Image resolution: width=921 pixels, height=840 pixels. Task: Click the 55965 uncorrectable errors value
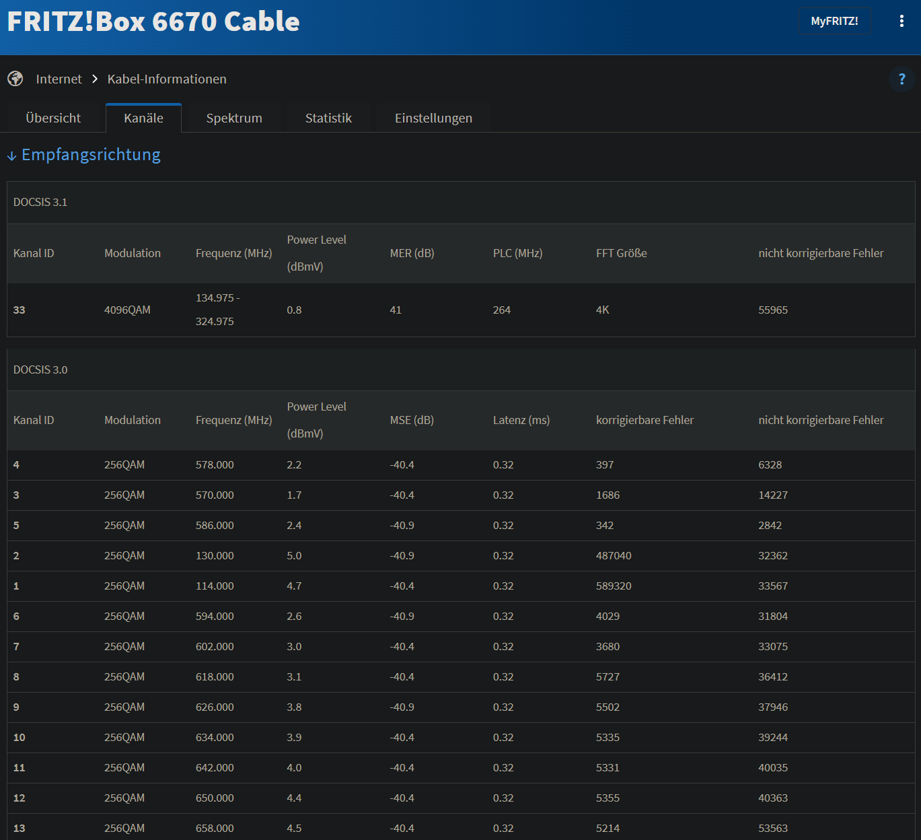(773, 310)
